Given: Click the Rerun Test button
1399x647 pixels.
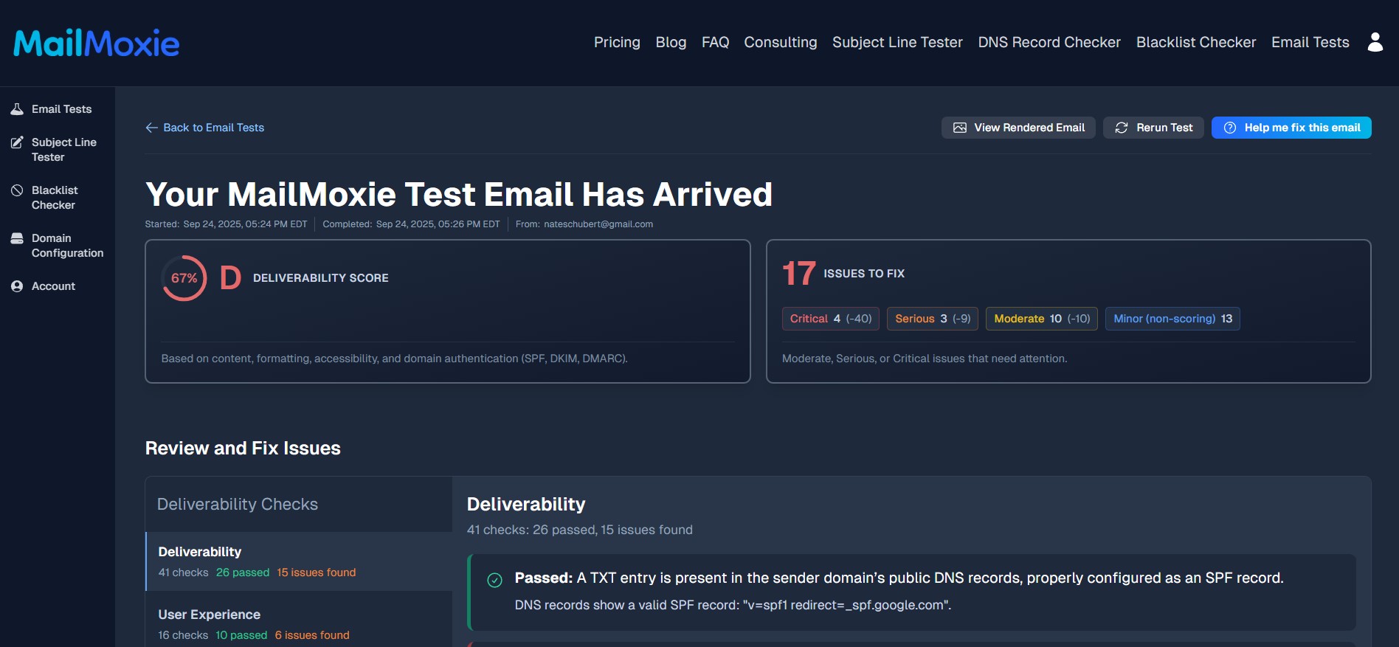Looking at the screenshot, I should coord(1153,128).
